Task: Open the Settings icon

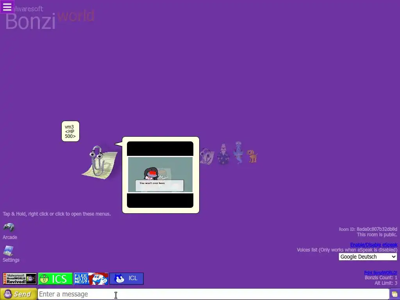Action: tap(8, 250)
